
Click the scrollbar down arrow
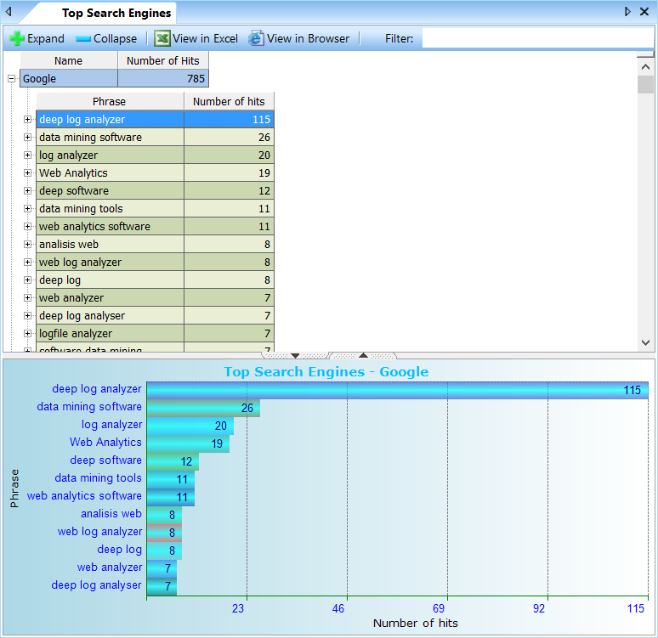click(645, 342)
